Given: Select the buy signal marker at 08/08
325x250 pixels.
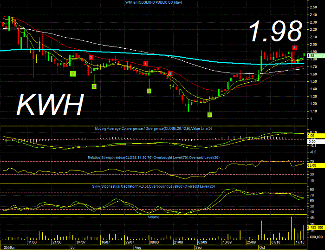Looking at the screenshot, I should coord(149,91).
